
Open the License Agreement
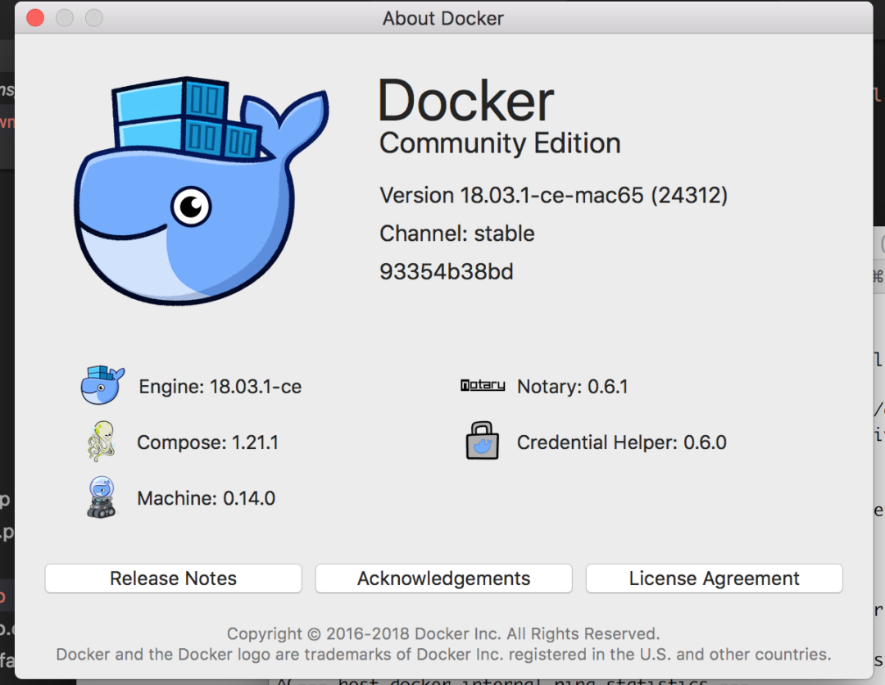[x=714, y=578]
